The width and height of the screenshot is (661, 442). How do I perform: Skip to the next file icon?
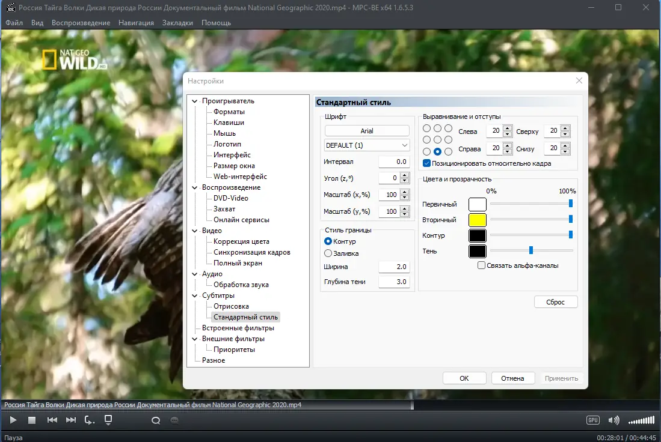click(71, 420)
